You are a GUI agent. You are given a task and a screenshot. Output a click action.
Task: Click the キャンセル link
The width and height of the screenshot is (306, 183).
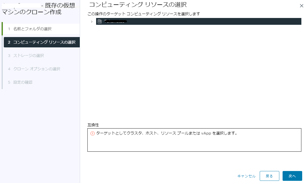click(246, 176)
